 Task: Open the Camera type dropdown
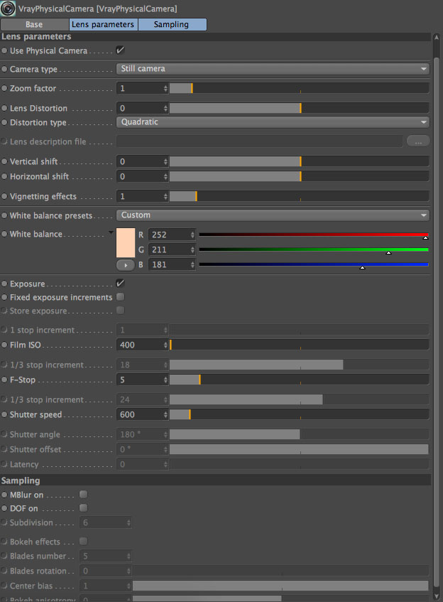pyautogui.click(x=273, y=69)
